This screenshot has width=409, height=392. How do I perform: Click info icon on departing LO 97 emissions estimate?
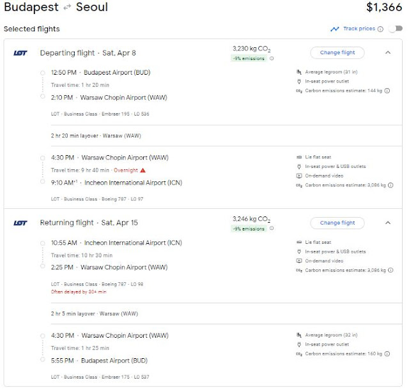click(390, 185)
